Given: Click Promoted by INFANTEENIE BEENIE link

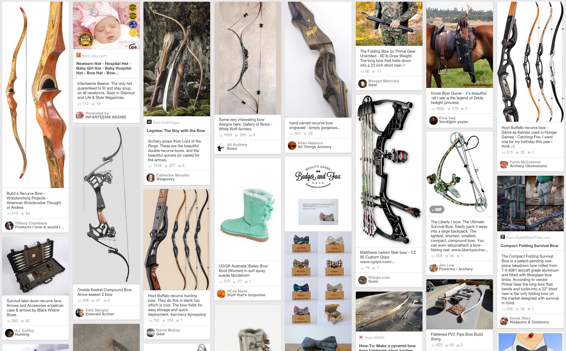Looking at the screenshot, I should coord(106,115).
